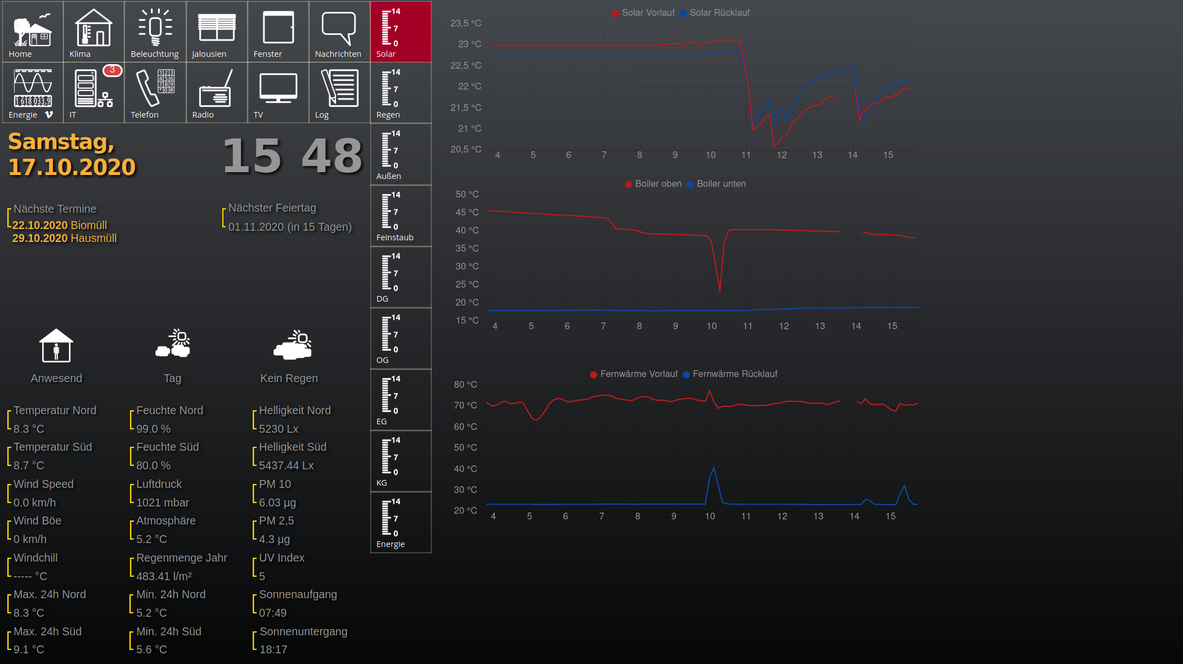Viewport: 1183px width, 664px height.
Task: Toggle Boiler oben red legend dot
Action: 629,185
